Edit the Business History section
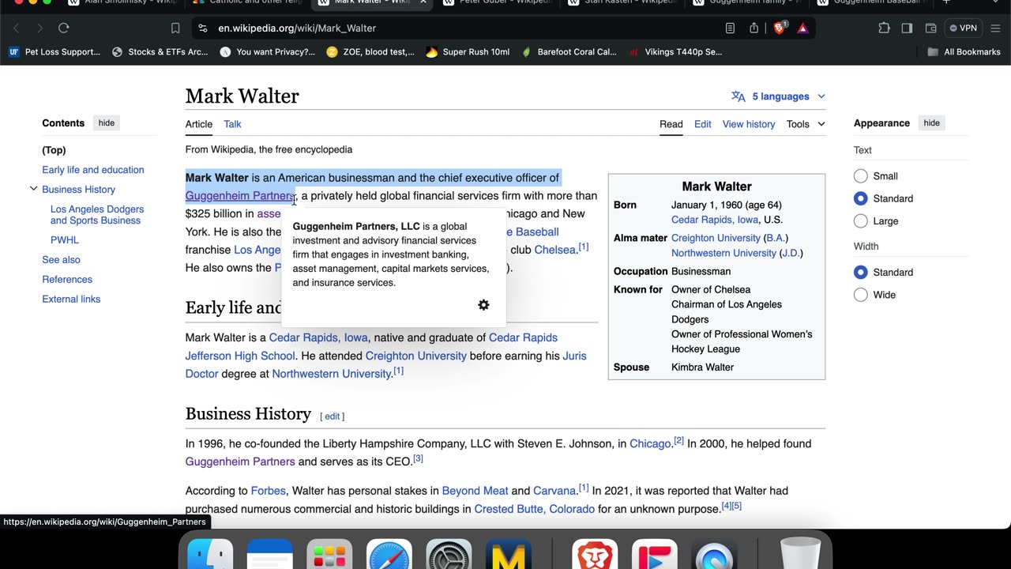 click(x=333, y=416)
